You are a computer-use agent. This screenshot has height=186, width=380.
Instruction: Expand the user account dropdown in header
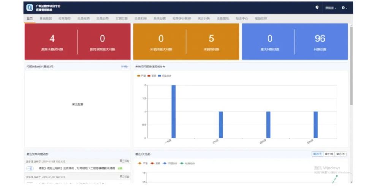pyautogui.click(x=331, y=8)
